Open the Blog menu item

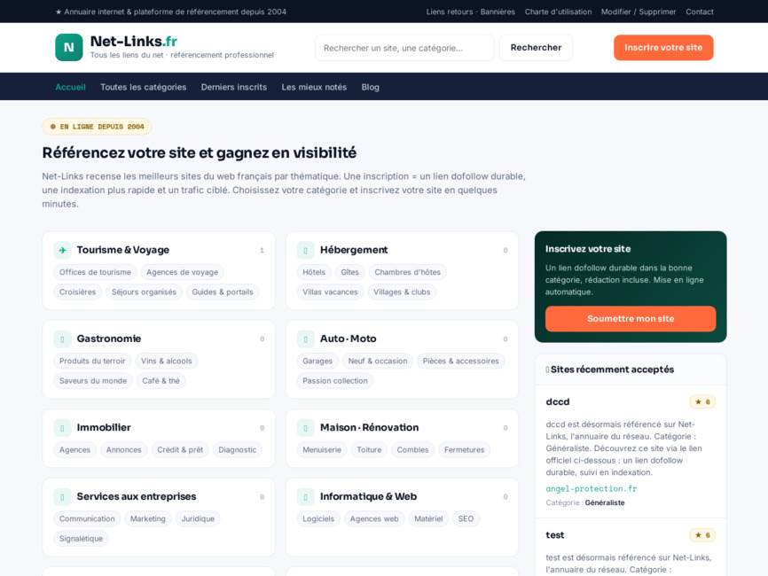tap(371, 87)
